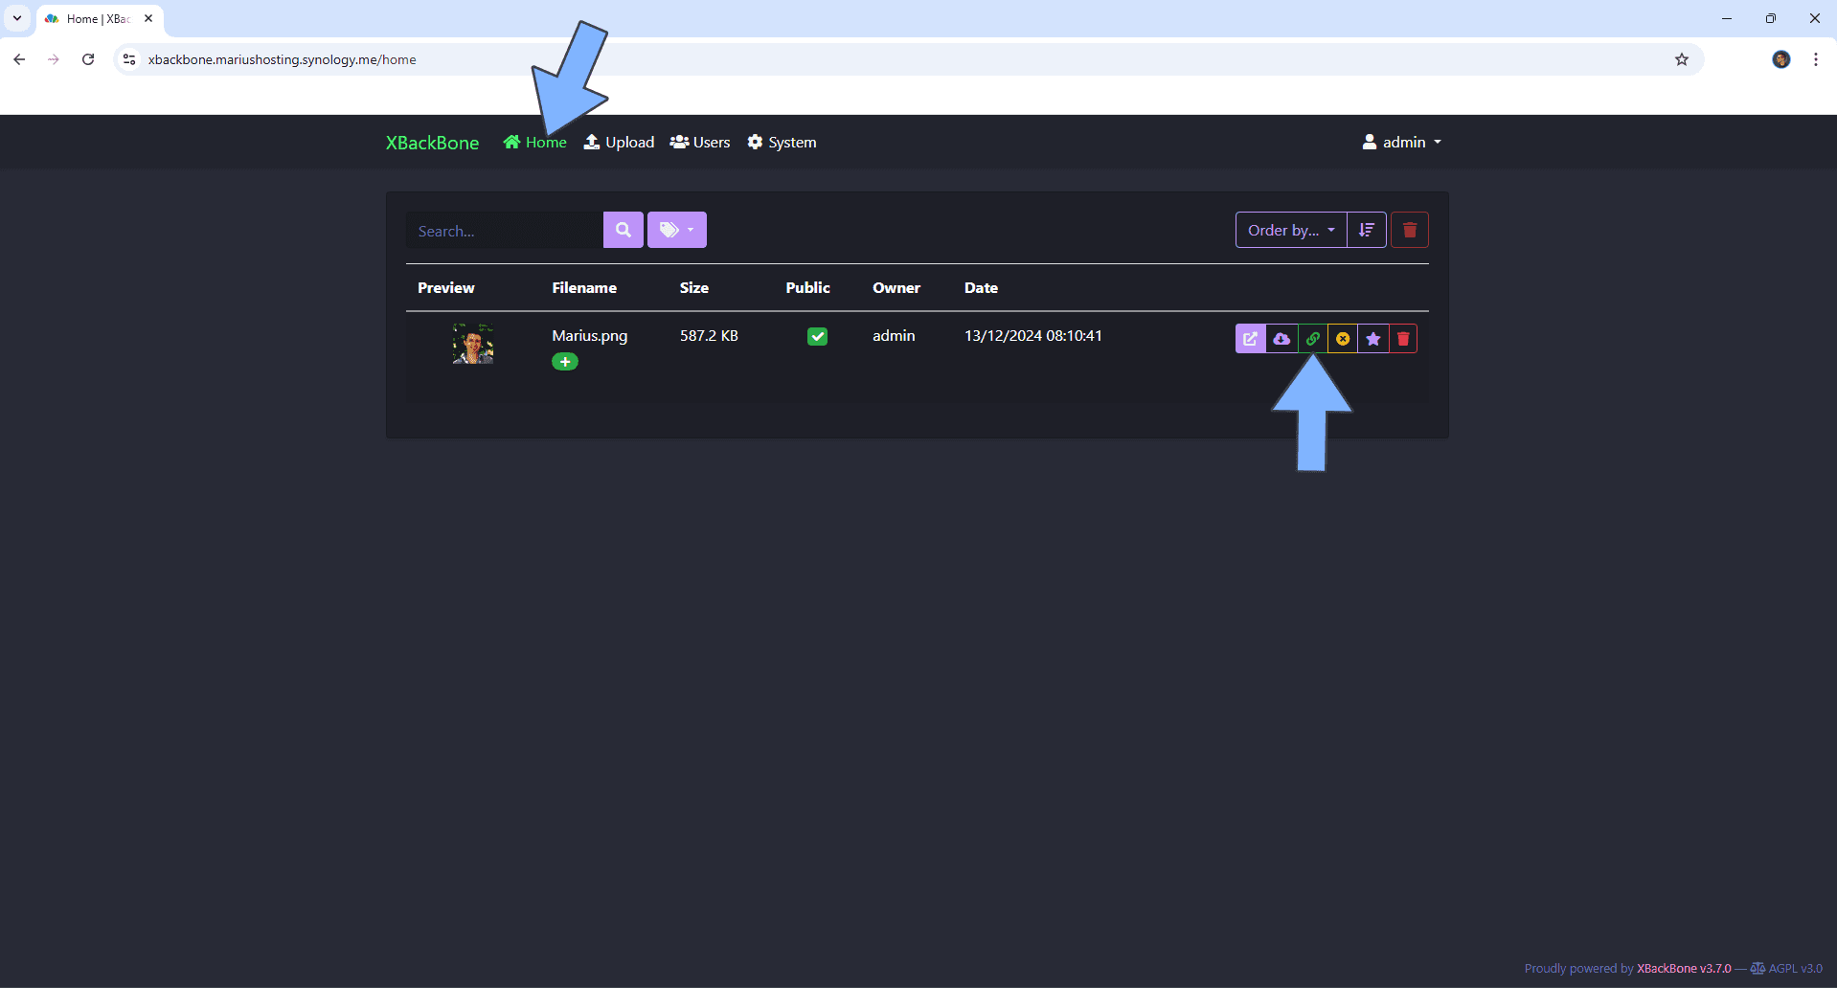The width and height of the screenshot is (1837, 988).
Task: Open the tags filter dropdown
Action: pyautogui.click(x=677, y=230)
